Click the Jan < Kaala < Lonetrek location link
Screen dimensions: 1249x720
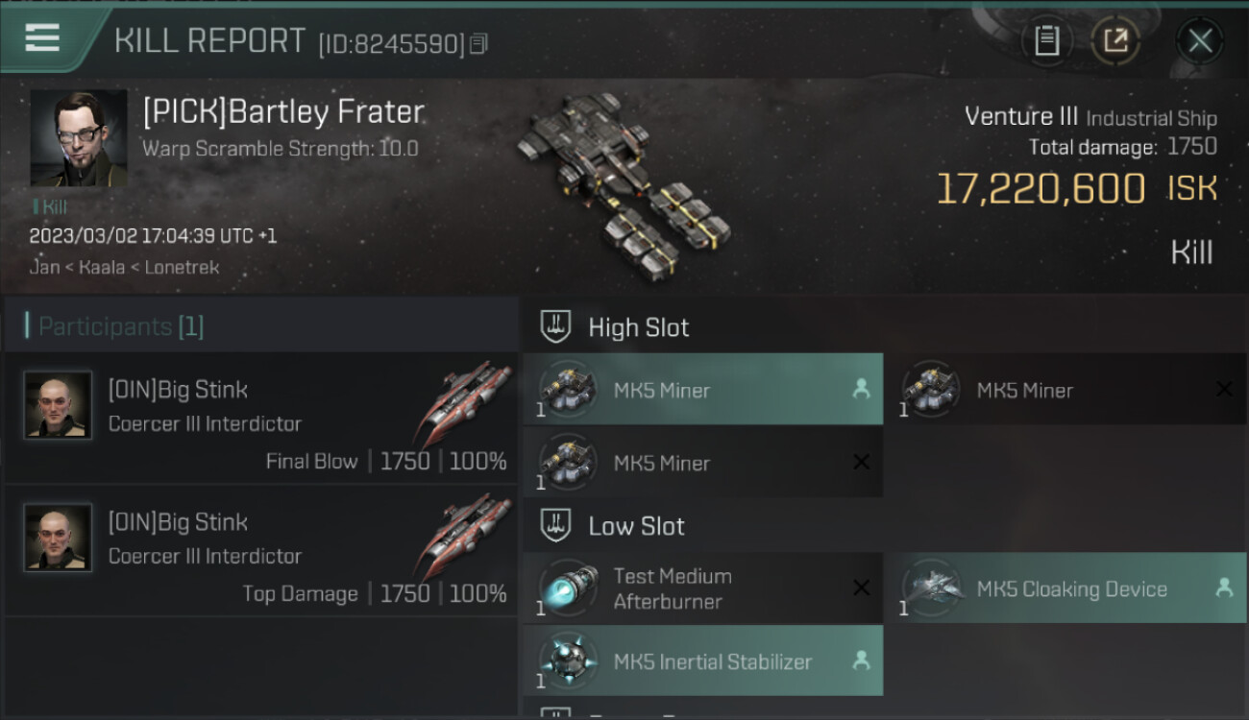[x=124, y=267]
